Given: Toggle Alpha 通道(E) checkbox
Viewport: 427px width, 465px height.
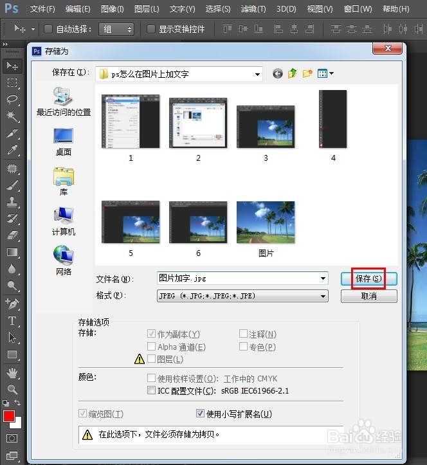Looking at the screenshot, I should tap(151, 347).
